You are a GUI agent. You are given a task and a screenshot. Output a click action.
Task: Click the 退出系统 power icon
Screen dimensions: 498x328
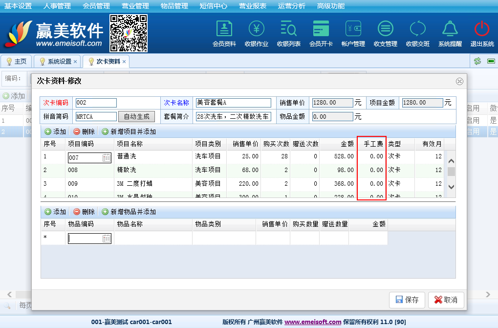coord(482,29)
